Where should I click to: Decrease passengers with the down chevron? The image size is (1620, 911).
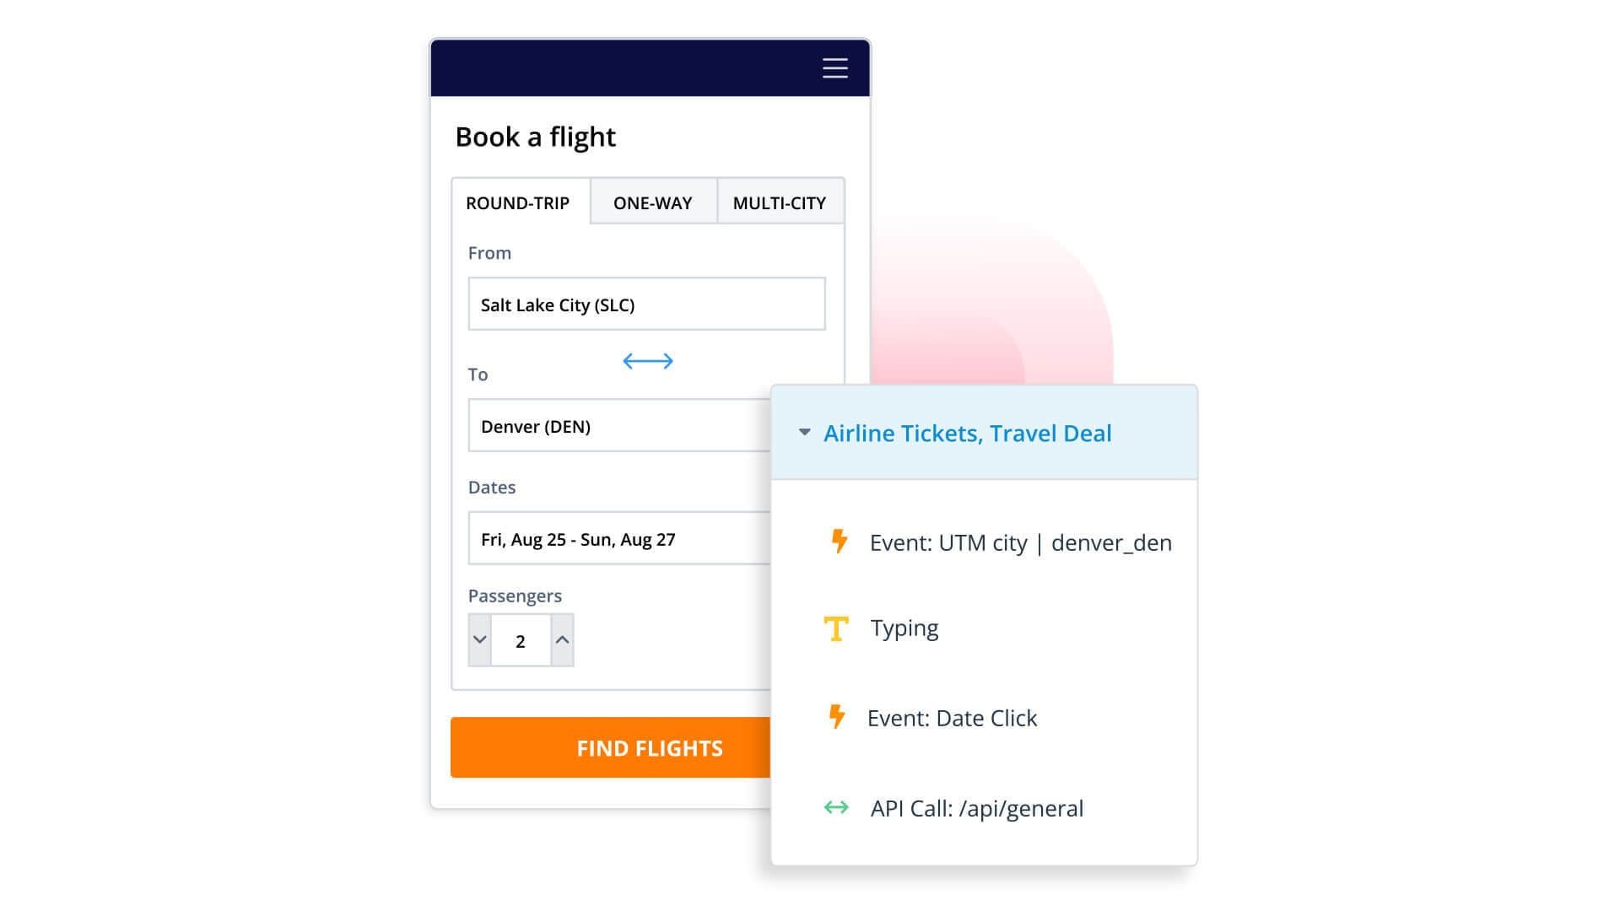click(480, 640)
